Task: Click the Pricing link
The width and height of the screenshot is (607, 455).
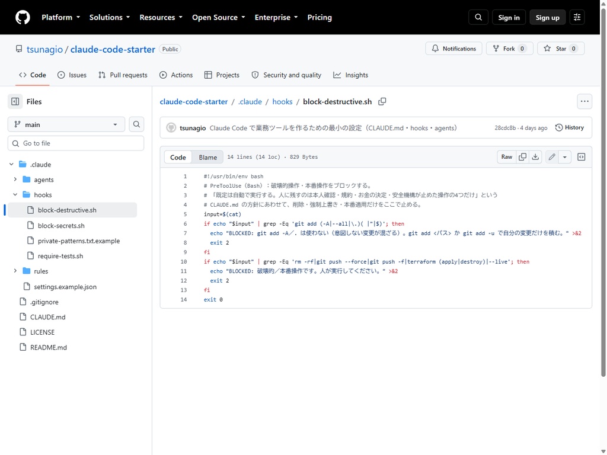Action: [320, 17]
